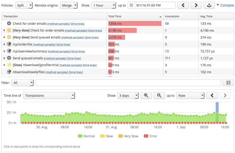
Task: Click the orange gear icon for Very slow Send queued emails
Action: pyautogui.click(x=9, y=37)
